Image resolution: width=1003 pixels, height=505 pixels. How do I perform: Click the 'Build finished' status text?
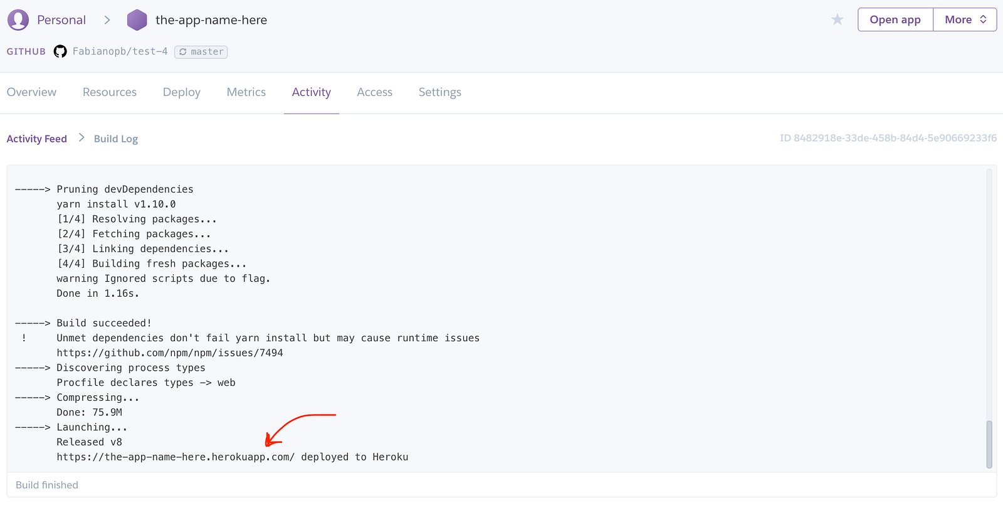(47, 485)
